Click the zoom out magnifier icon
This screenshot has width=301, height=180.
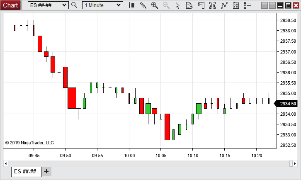166,5
